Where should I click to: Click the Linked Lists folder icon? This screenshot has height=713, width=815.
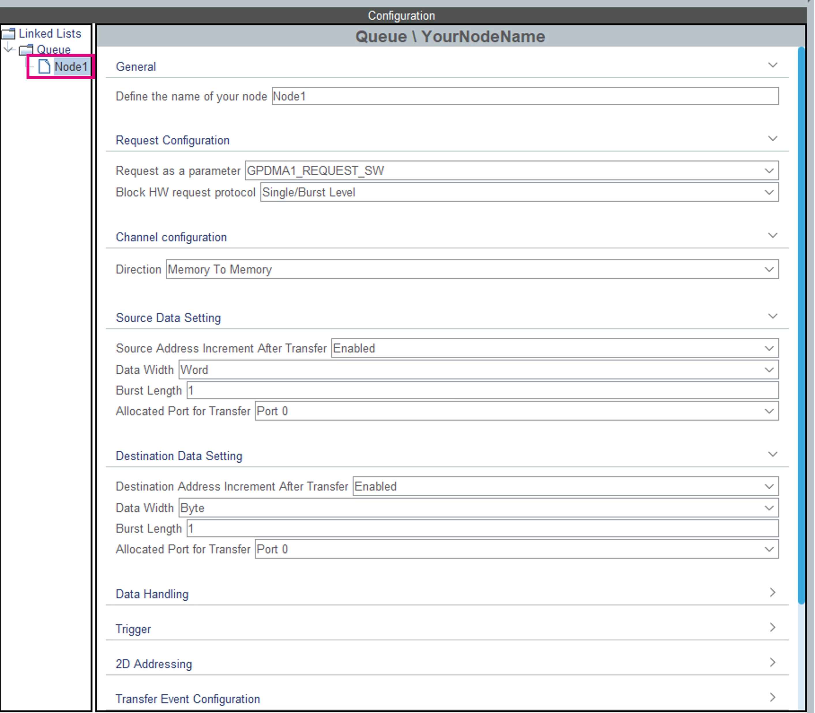coord(8,34)
